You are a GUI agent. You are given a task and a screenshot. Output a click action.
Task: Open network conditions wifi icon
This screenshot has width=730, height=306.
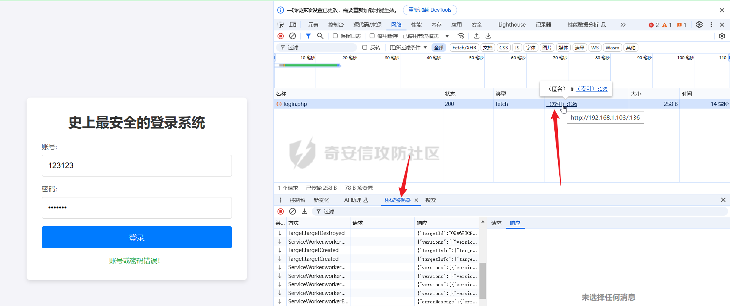[461, 36]
